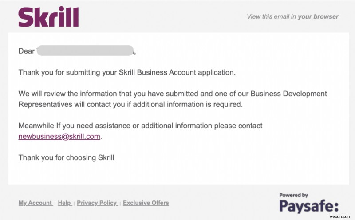Viewport: 355px width, 220px height.
Task: Open the Privacy Policy footer link
Action: 97,203
